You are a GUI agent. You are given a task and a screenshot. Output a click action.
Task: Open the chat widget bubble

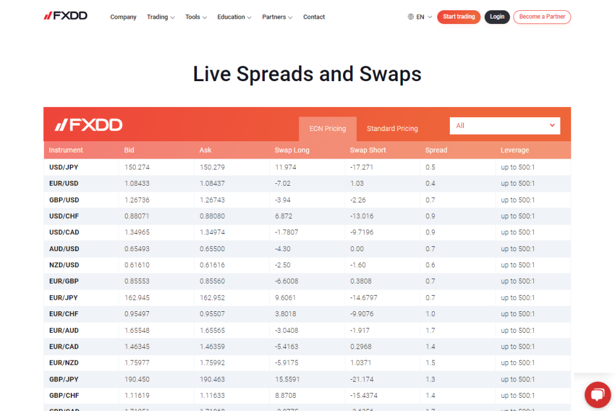pos(597,394)
